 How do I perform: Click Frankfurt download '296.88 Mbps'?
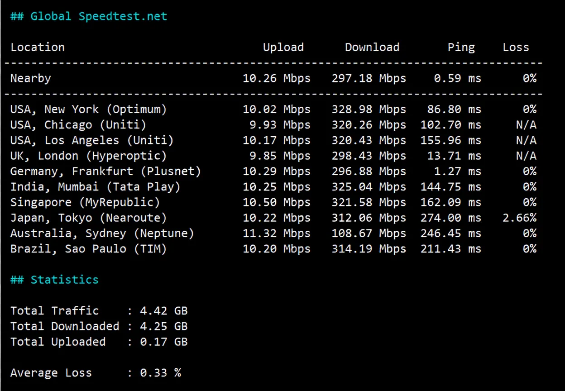click(x=369, y=171)
